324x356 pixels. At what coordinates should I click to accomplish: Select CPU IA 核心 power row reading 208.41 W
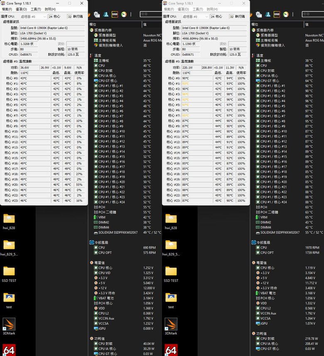287,344
